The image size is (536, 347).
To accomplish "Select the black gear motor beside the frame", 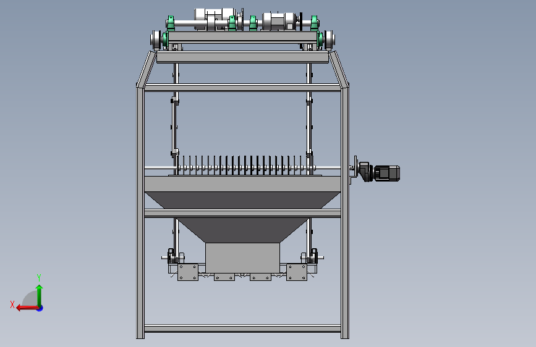I will coord(379,172).
